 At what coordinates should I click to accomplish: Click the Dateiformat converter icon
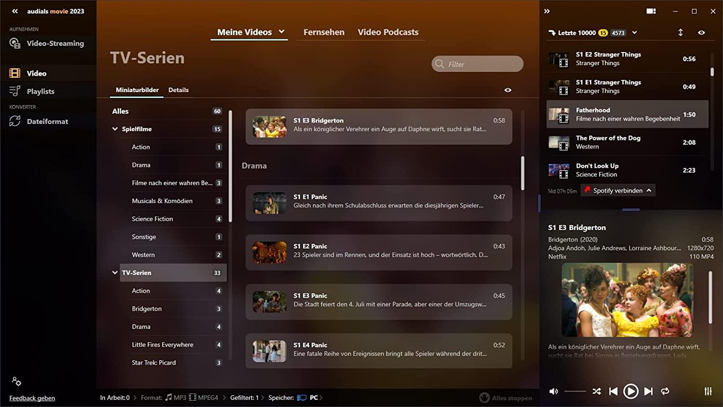tap(15, 122)
